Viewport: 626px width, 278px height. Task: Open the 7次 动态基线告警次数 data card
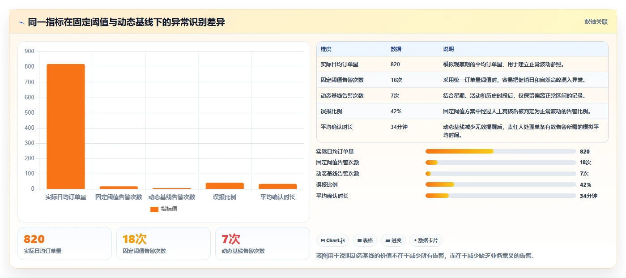263,244
